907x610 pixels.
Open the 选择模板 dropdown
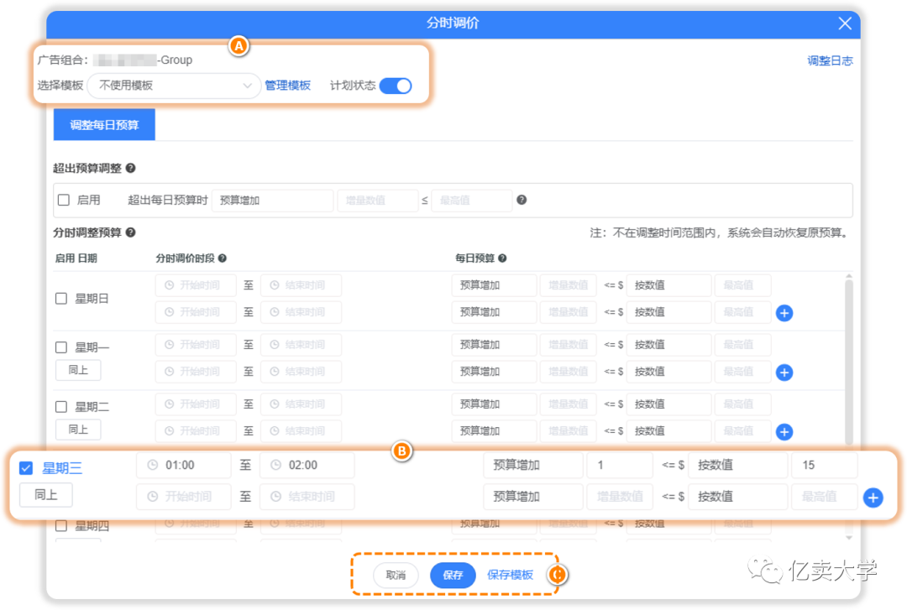pyautogui.click(x=174, y=86)
